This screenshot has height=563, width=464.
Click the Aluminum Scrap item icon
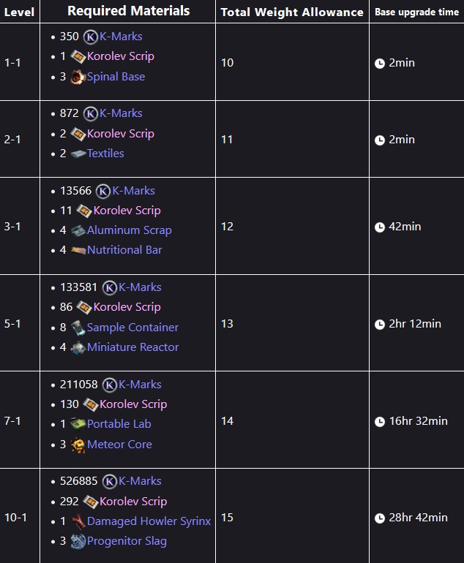pos(78,230)
